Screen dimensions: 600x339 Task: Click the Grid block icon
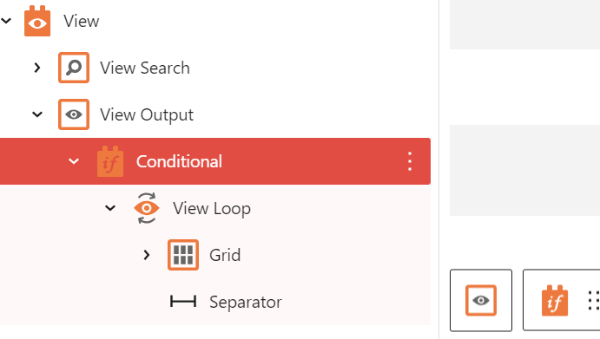coord(183,255)
